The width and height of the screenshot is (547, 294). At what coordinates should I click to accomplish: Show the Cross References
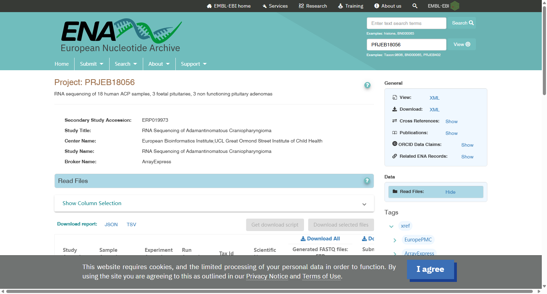click(452, 121)
